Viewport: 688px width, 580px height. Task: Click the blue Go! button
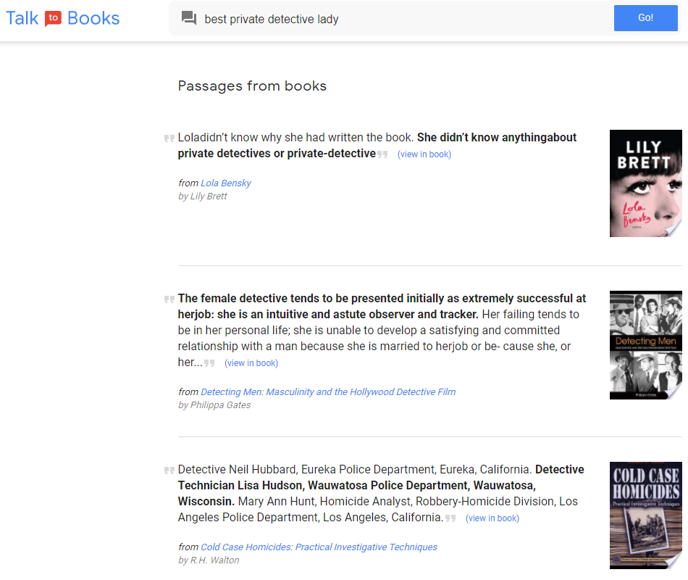coord(645,18)
